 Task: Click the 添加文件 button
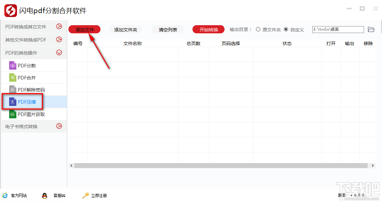pyautogui.click(x=84, y=29)
